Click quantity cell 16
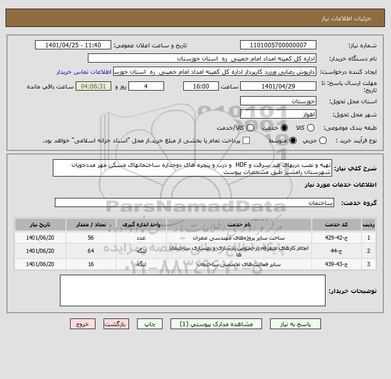The width and height of the screenshot is (391, 379). tap(91, 264)
